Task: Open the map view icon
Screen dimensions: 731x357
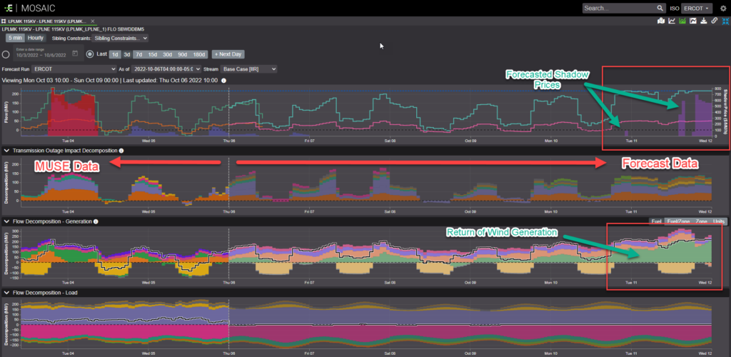Action: click(661, 21)
